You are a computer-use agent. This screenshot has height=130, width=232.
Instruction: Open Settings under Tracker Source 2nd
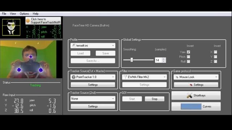click(x=93, y=106)
